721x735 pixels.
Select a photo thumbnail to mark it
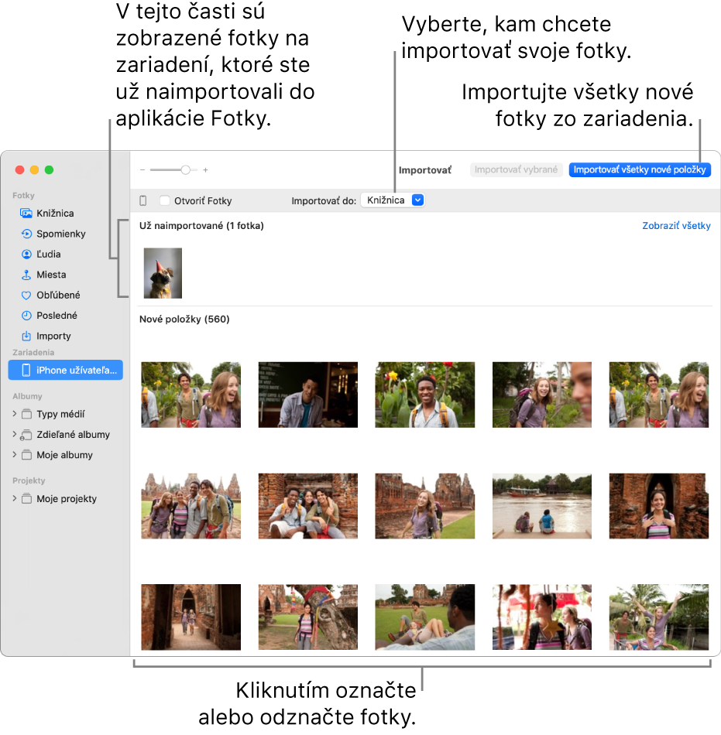click(191, 395)
